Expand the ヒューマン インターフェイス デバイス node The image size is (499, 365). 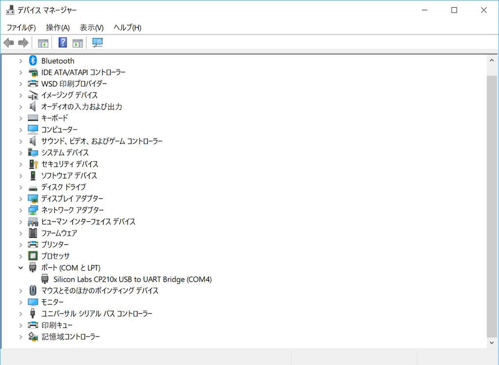pos(20,221)
